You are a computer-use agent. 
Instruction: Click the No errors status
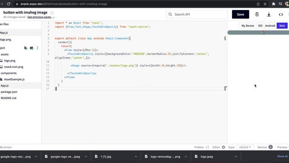(6, 147)
